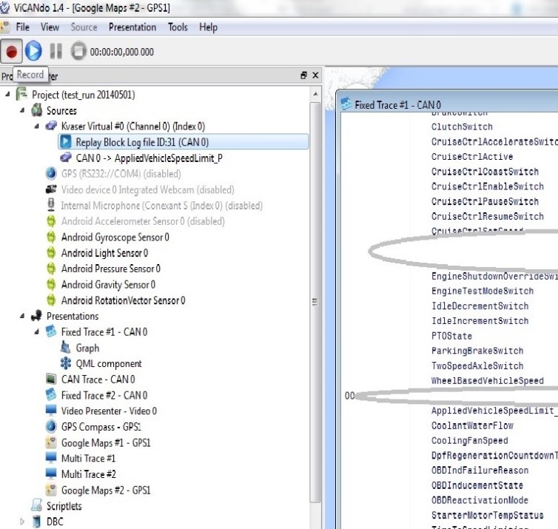Click the Android RotationVector Sensor 0 icon
This screenshot has width=558, height=529.
click(51, 300)
